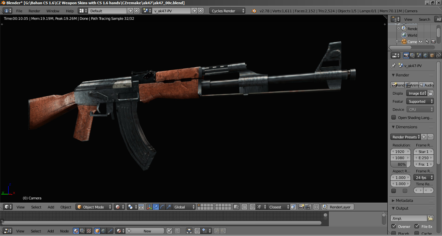Open the Node menu in the node editor
442x236 pixels.
[64, 231]
